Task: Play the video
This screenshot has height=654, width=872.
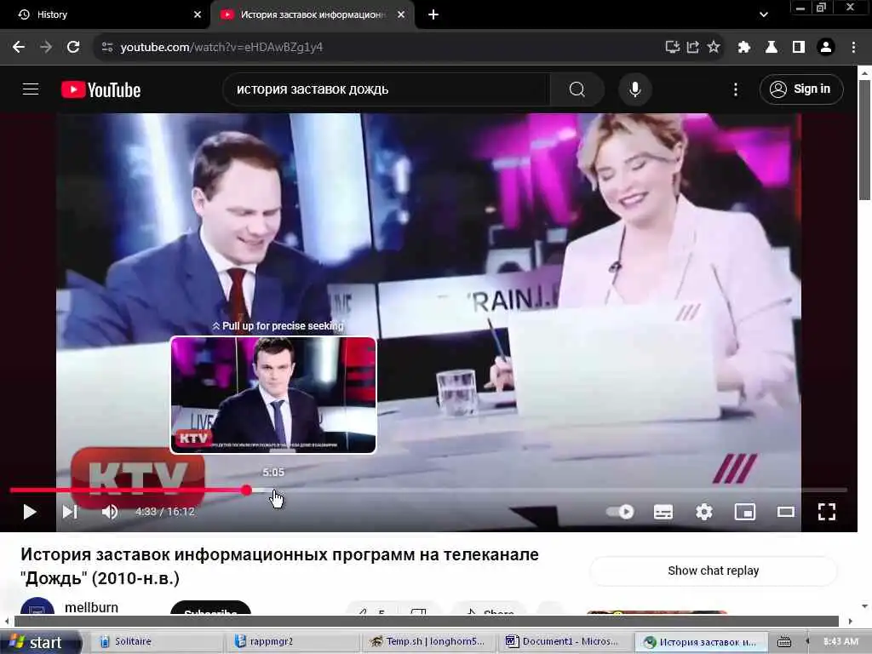Action: 30,512
